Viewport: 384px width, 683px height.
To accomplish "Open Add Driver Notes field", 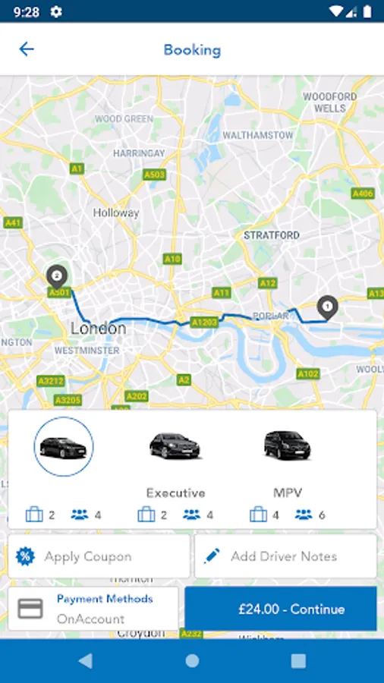I will (285, 556).
